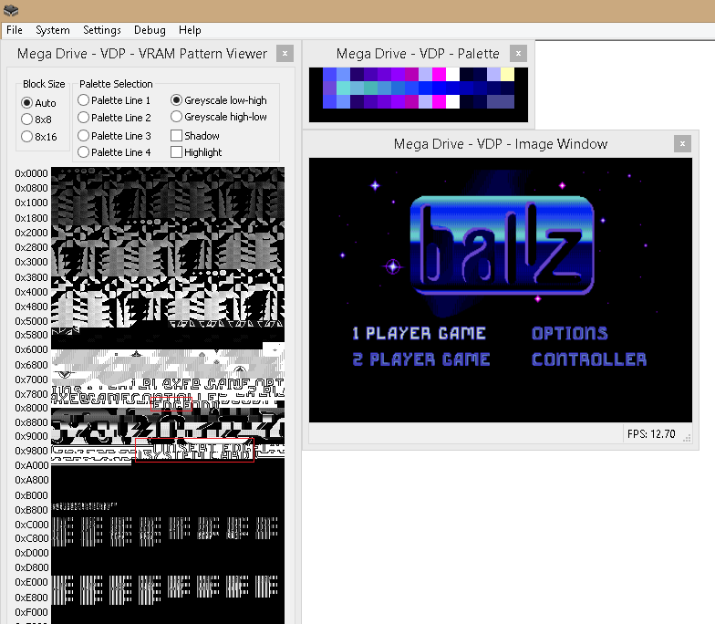The width and height of the screenshot is (715, 624).
Task: Click the 0x7800 address label
Action: tap(31, 394)
